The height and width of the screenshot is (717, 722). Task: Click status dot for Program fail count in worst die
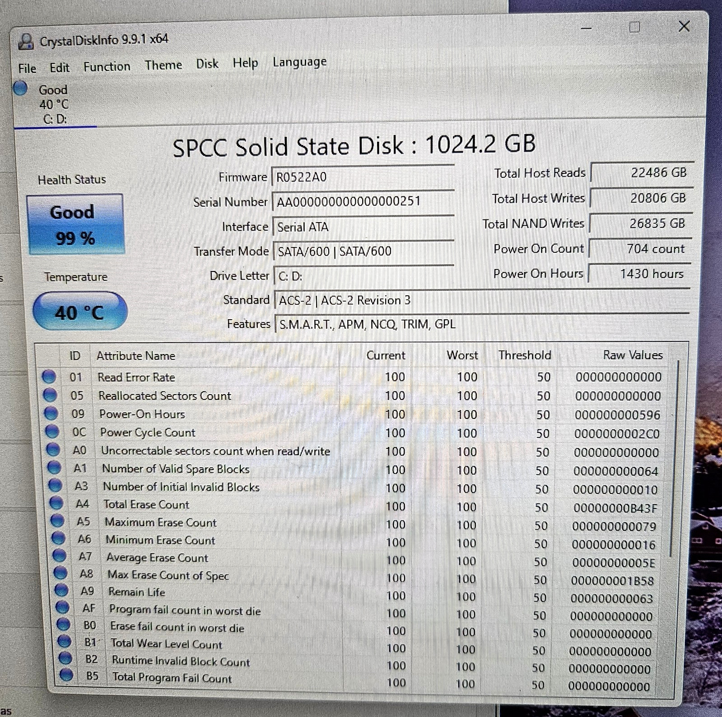pyautogui.click(x=62, y=607)
